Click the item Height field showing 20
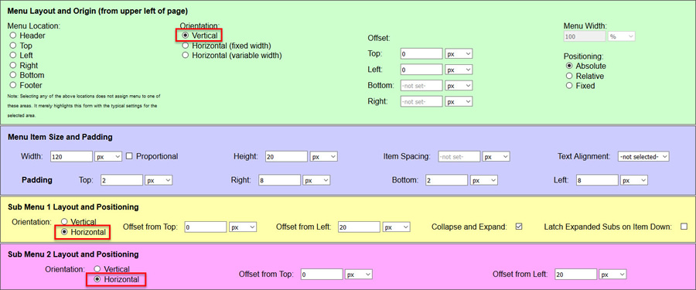Image resolution: width=696 pixels, height=290 pixels. pyautogui.click(x=287, y=156)
